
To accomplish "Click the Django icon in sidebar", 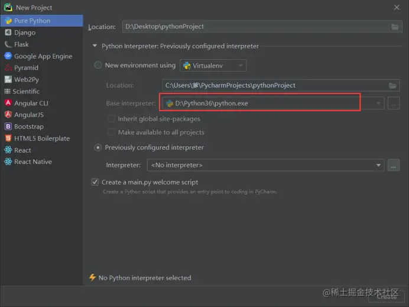I will (8, 33).
